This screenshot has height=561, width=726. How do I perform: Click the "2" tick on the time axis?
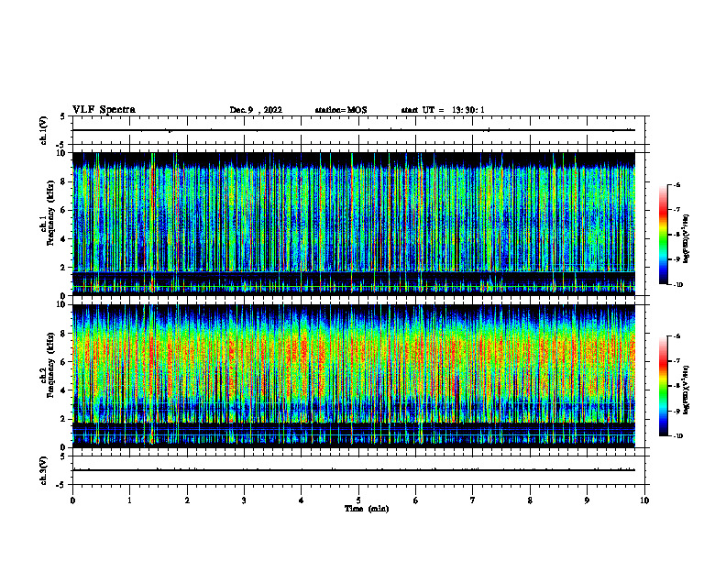click(187, 500)
